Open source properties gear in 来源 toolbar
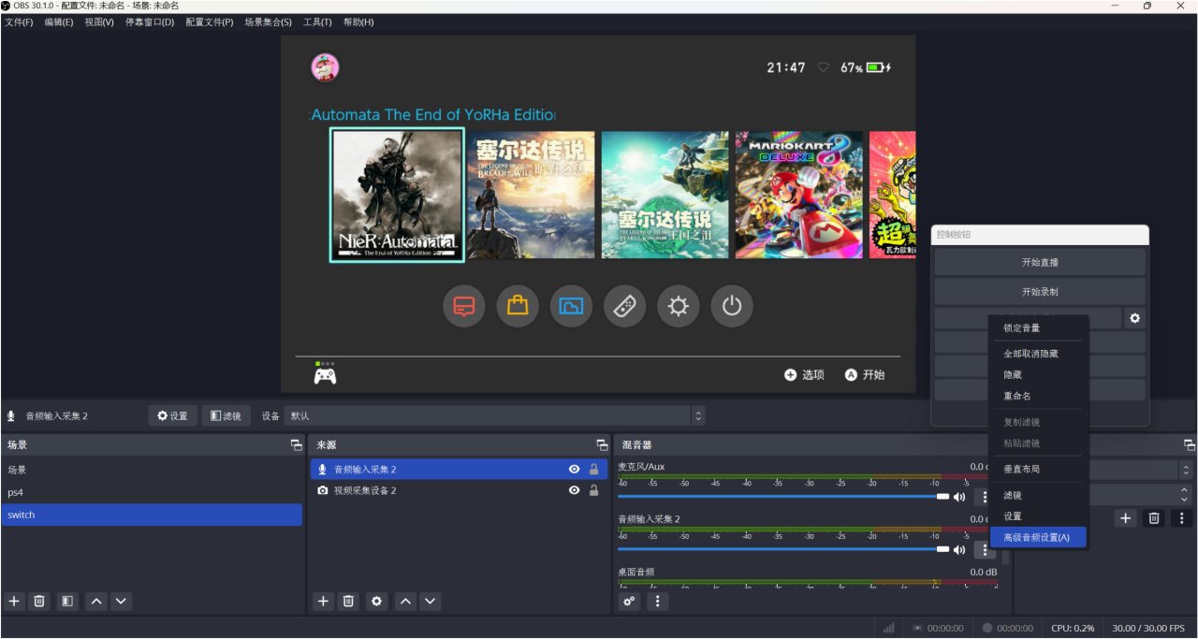 tap(376, 602)
